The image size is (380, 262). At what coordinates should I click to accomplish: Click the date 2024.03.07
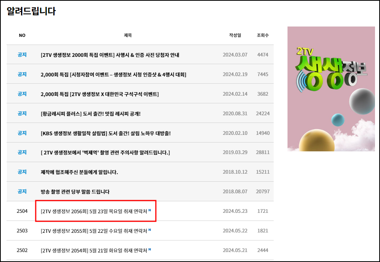tap(235, 55)
